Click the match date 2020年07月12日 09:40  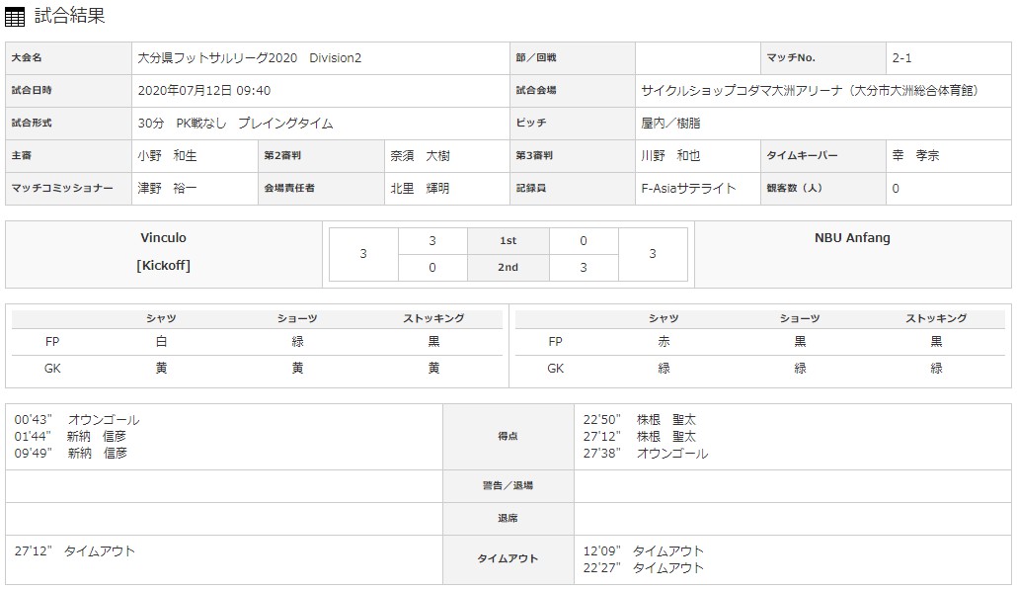click(204, 91)
